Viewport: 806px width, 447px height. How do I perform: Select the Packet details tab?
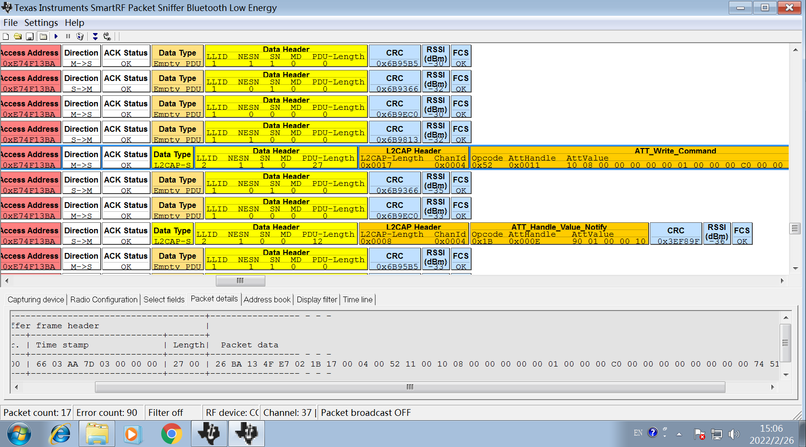pyautogui.click(x=214, y=299)
